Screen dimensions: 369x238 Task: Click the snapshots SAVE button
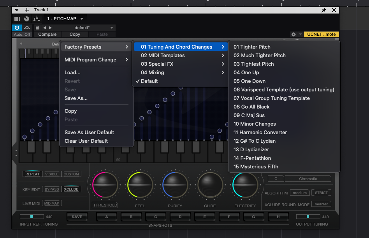point(77,217)
